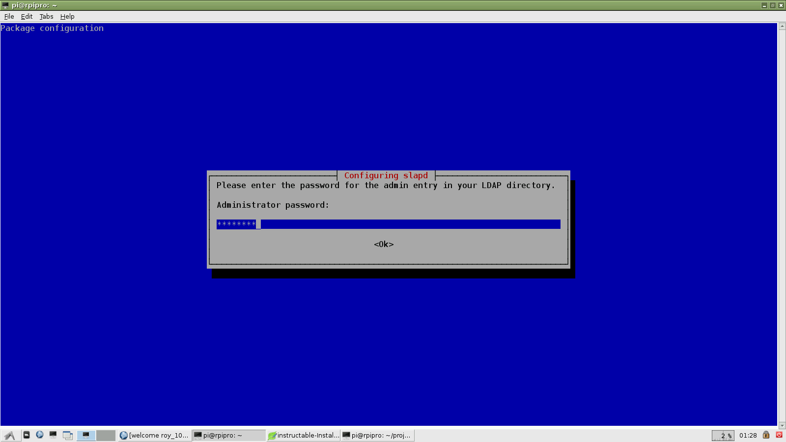Switch to the pi@rpipro: ~ taskbar window
786x442 pixels.
point(228,435)
